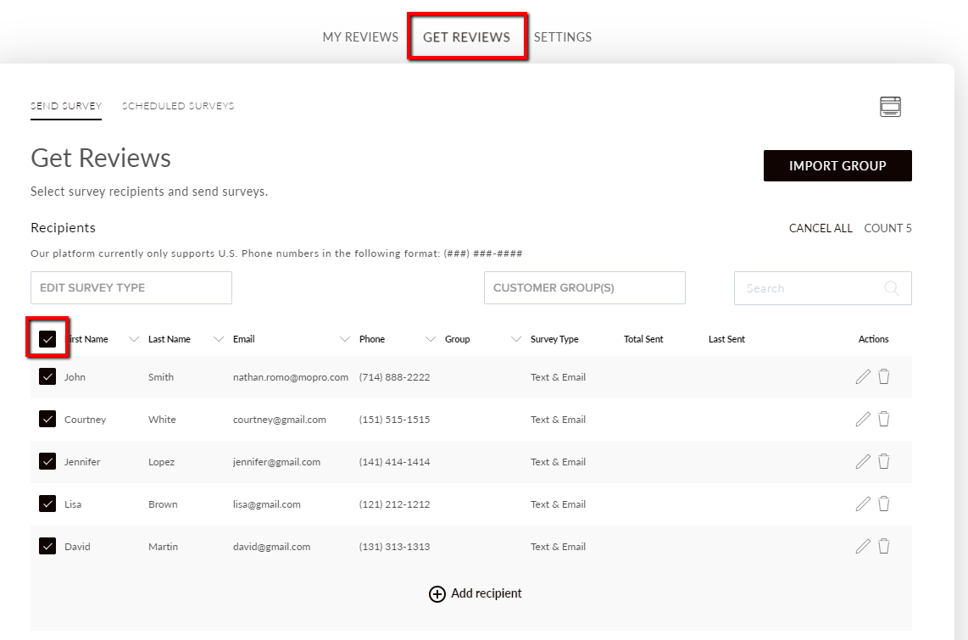Click phone number (141) 414-1414

coord(394,462)
